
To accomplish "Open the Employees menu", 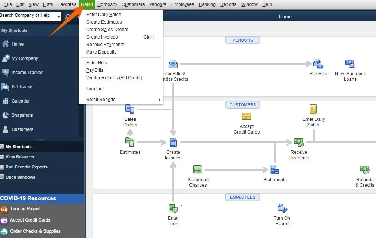I will pyautogui.click(x=182, y=4).
